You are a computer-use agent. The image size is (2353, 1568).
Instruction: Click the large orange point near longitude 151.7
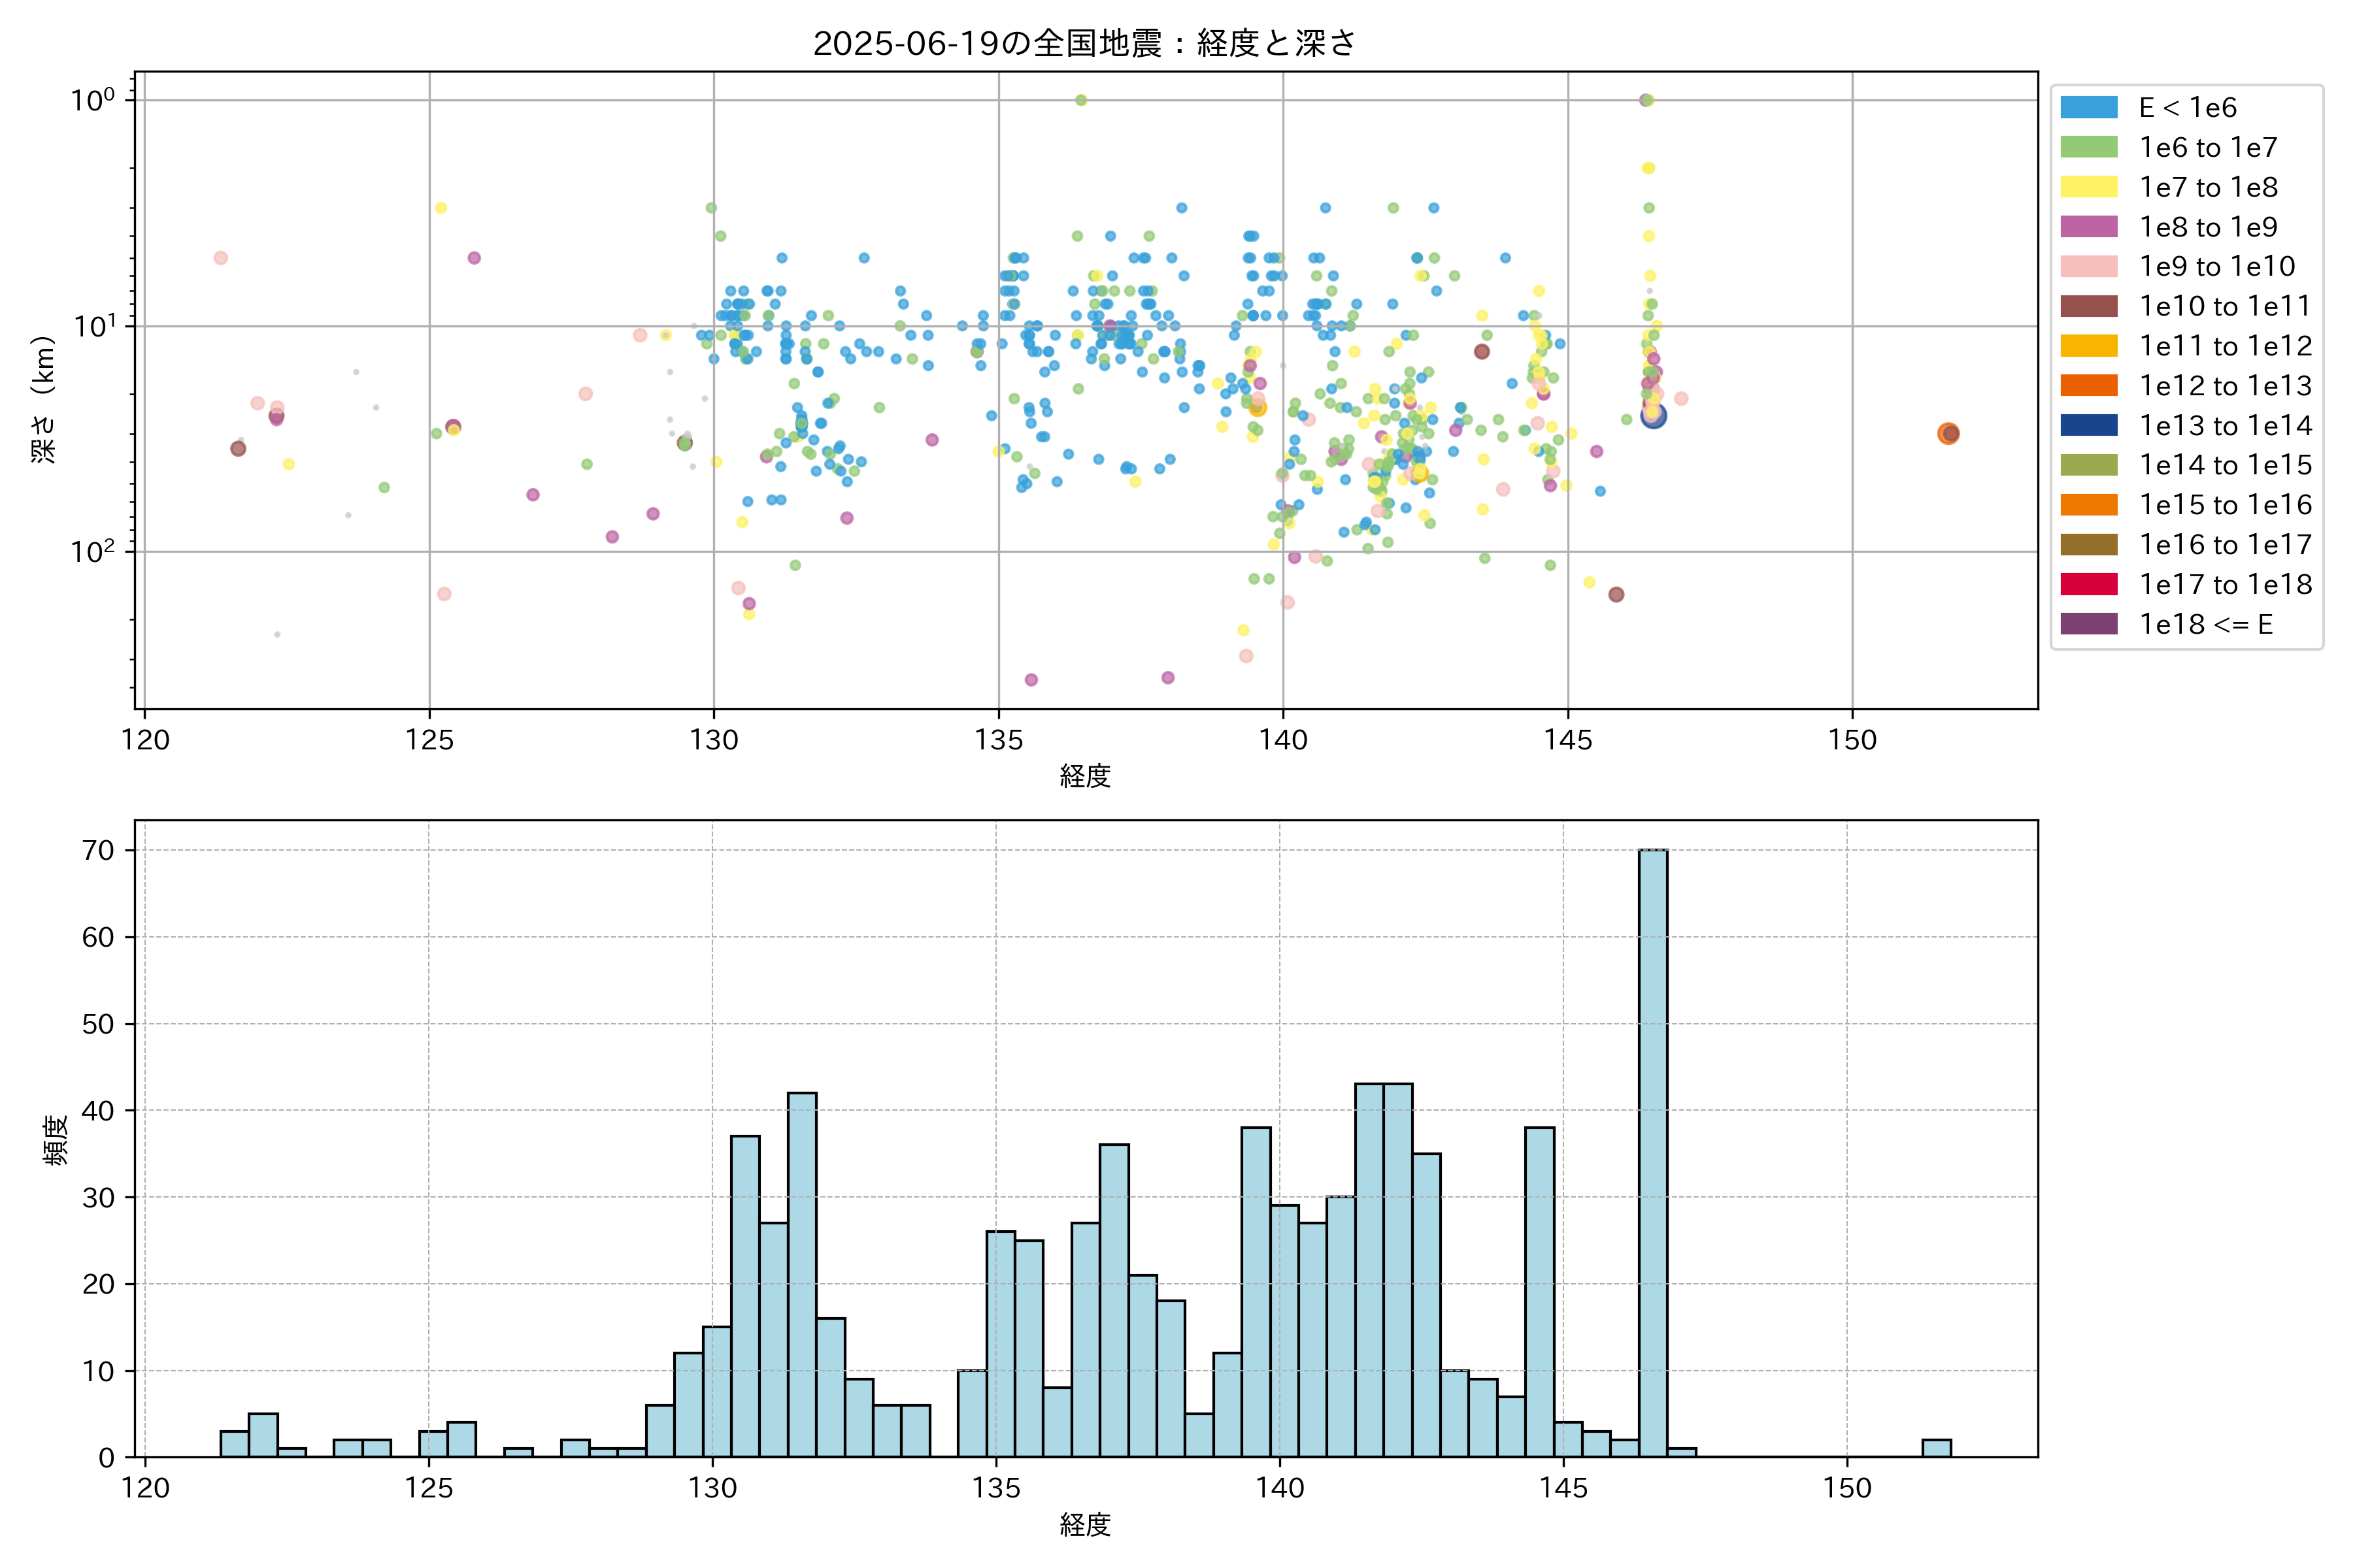pos(1948,433)
